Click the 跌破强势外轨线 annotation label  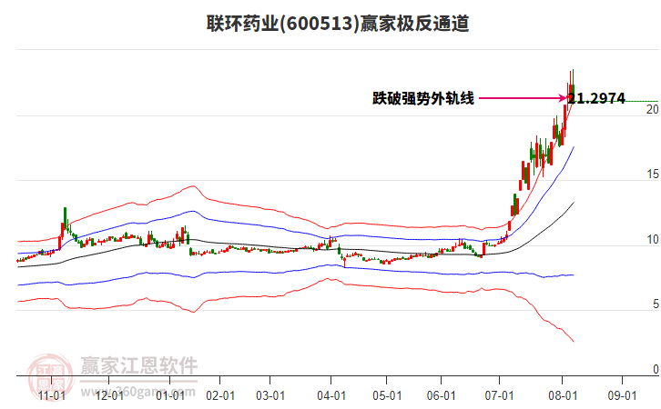(x=423, y=98)
